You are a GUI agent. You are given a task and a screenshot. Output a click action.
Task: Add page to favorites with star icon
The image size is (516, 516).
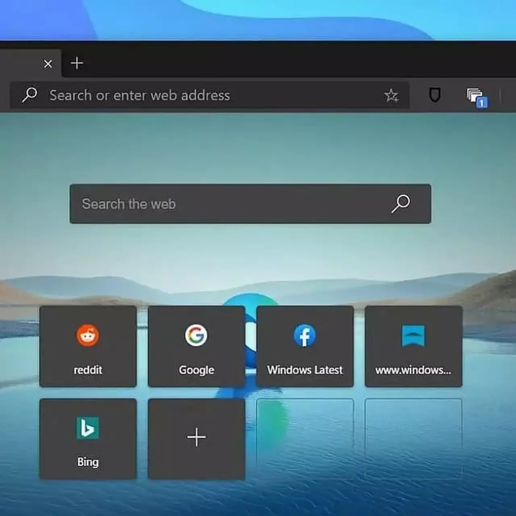[x=391, y=96]
